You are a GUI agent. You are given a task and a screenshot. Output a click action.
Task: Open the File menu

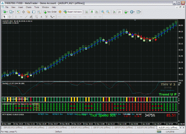(x=7, y=7)
